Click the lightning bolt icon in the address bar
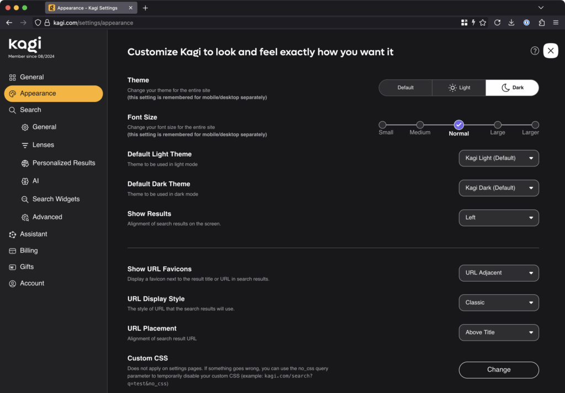 (473, 23)
